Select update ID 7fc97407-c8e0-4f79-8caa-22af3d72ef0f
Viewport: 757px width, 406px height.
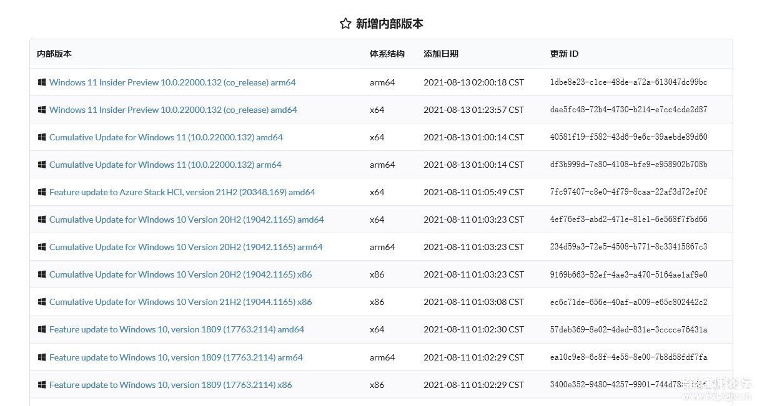(629, 192)
